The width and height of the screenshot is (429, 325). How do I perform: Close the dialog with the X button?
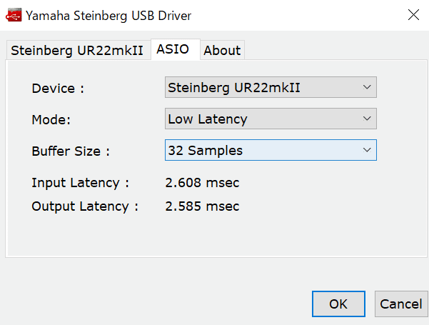click(413, 15)
